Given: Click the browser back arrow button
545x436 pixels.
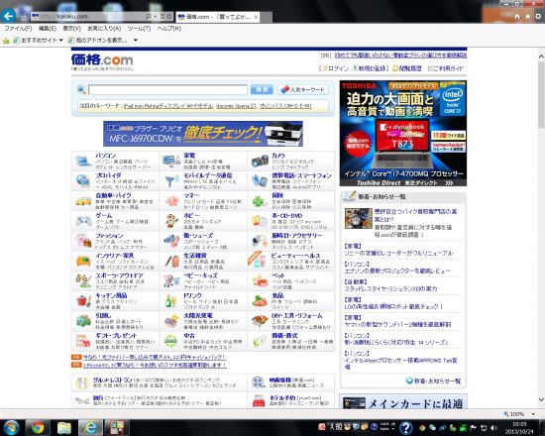Looking at the screenshot, I should pyautogui.click(x=8, y=16).
